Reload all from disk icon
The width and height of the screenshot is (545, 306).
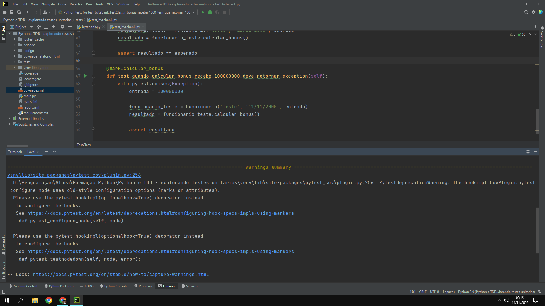(x=19, y=12)
